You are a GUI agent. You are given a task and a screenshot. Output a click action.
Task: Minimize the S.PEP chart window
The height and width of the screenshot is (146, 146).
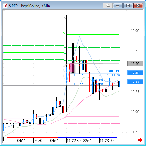point(118,6)
